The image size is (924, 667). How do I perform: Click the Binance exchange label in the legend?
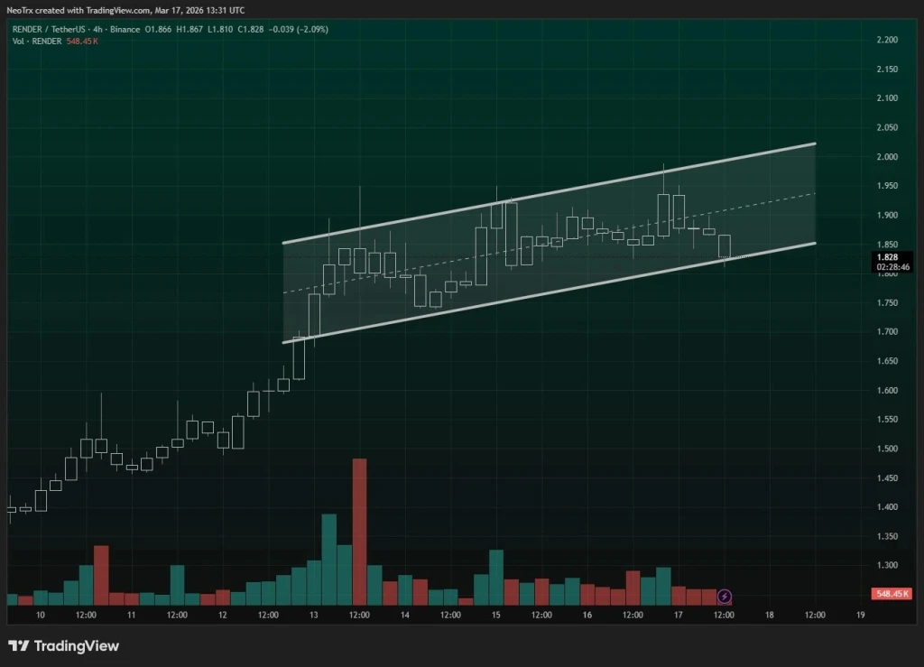tap(125, 29)
